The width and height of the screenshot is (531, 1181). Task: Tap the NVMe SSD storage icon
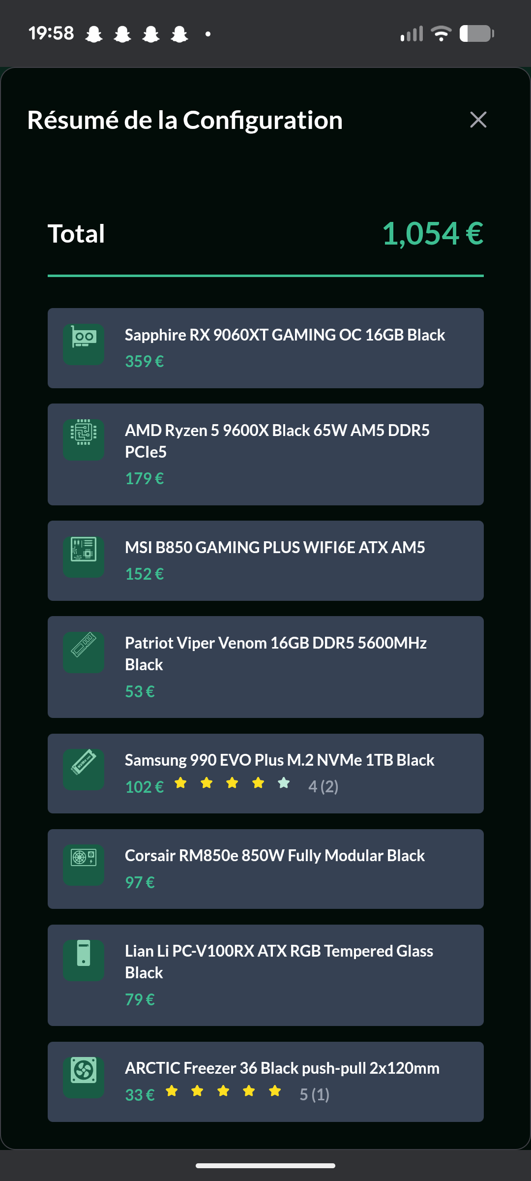coord(84,769)
